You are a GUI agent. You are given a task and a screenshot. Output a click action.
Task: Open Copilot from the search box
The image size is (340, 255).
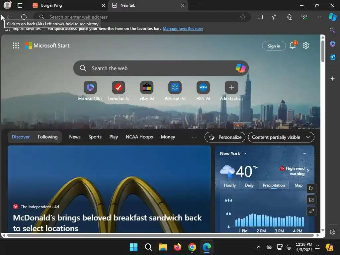(240, 68)
